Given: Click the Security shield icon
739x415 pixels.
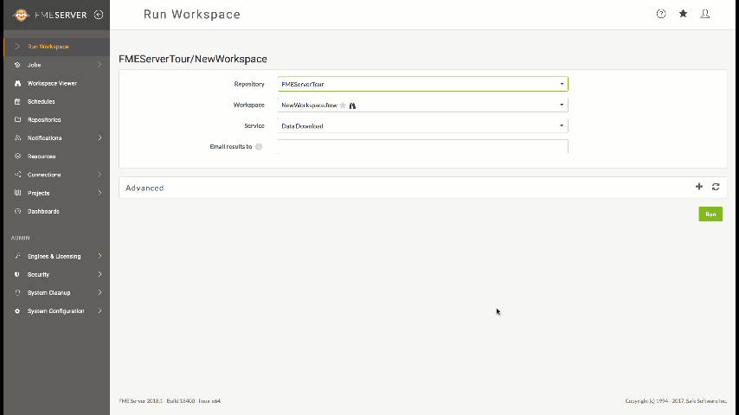Looking at the screenshot, I should [x=17, y=274].
